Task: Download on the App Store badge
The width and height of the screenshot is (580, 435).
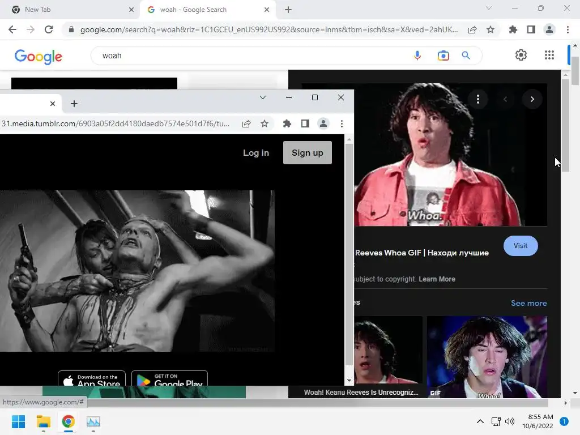Action: [92, 378]
